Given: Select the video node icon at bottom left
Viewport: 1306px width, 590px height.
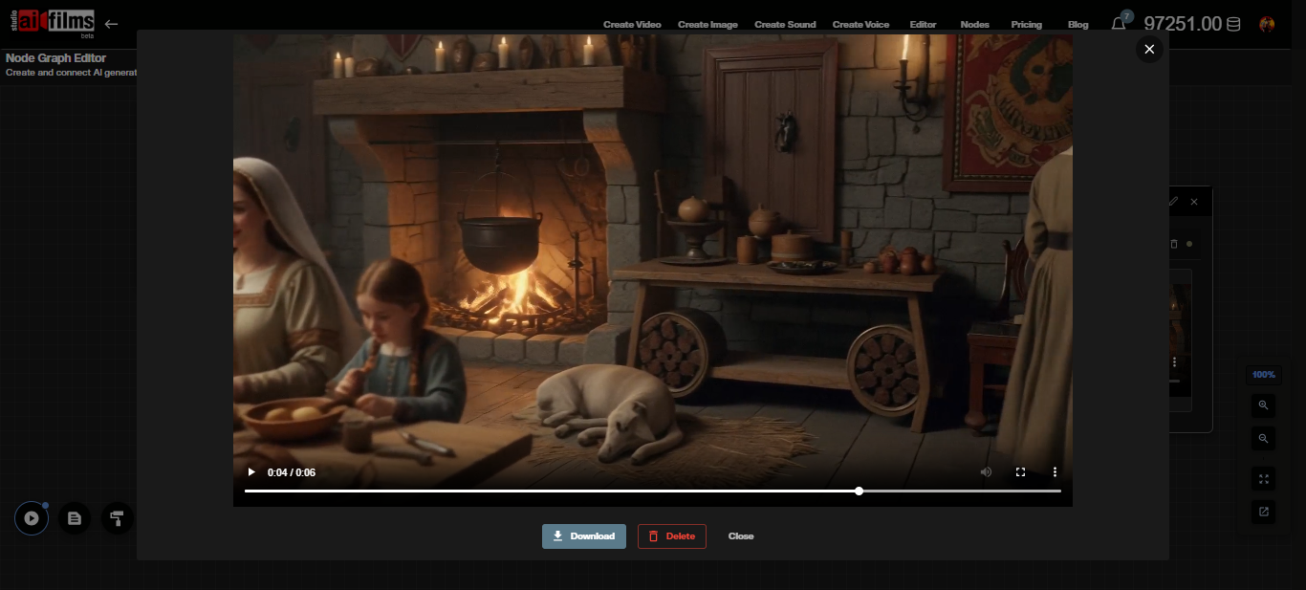Looking at the screenshot, I should pos(31,517).
